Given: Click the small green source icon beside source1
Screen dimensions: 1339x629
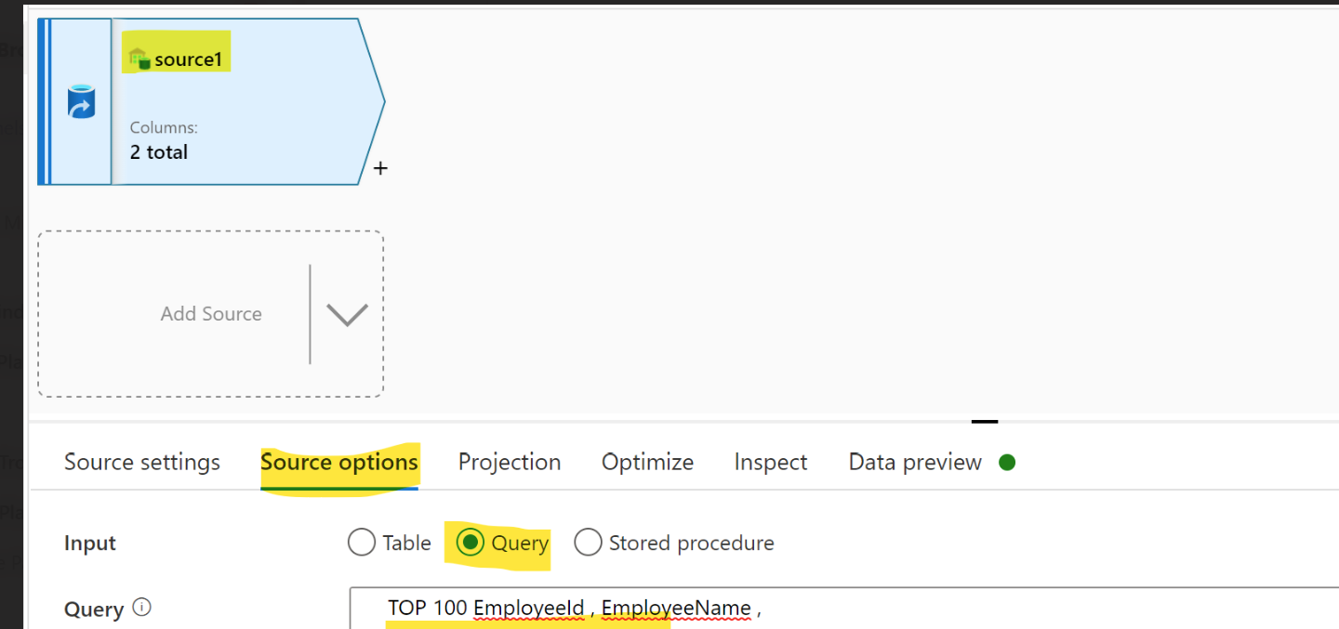Looking at the screenshot, I should pos(141,58).
